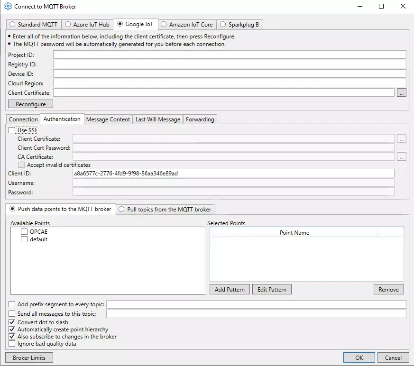Browse for Google IoT client certificate file
The height and width of the screenshot is (366, 414).
click(x=401, y=92)
